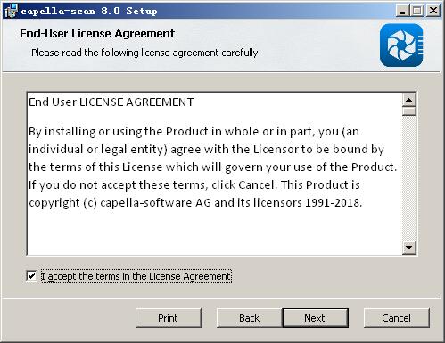Cancel the capella-scan installation

coord(397,318)
